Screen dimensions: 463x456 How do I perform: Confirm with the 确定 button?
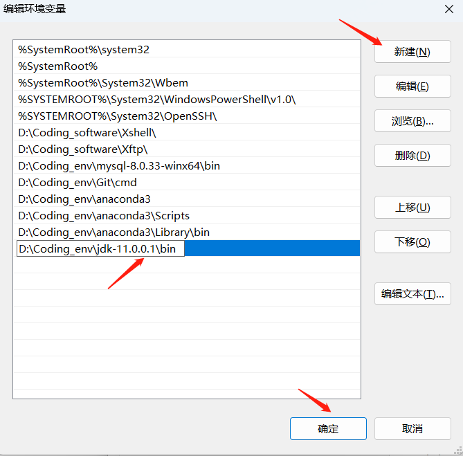click(x=328, y=428)
